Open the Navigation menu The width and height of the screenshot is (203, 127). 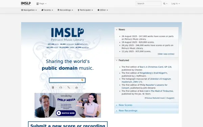coord(29,10)
